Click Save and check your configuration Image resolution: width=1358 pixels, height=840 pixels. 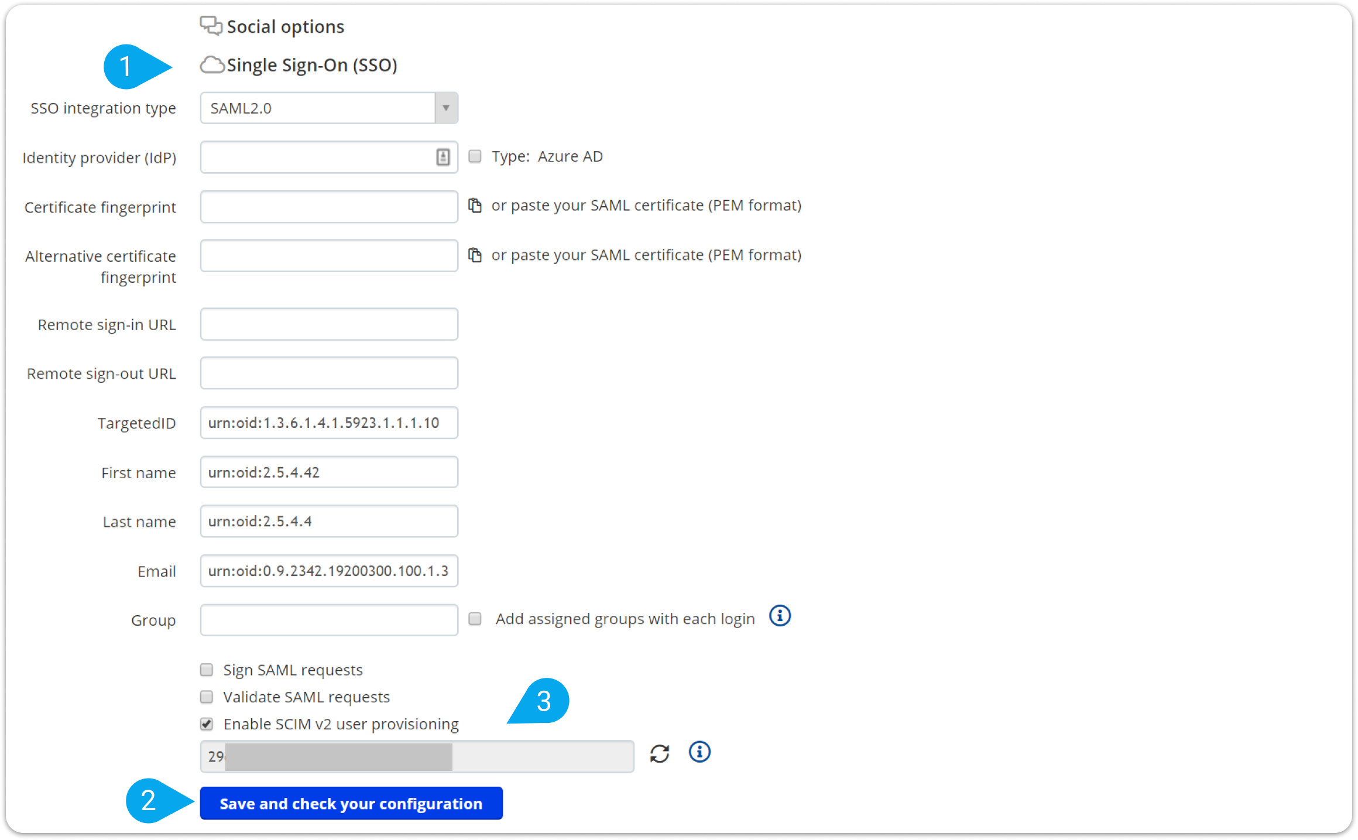351,804
